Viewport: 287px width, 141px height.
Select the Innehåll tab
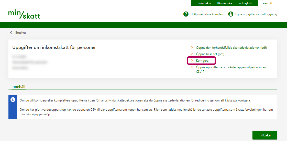[x=18, y=87]
